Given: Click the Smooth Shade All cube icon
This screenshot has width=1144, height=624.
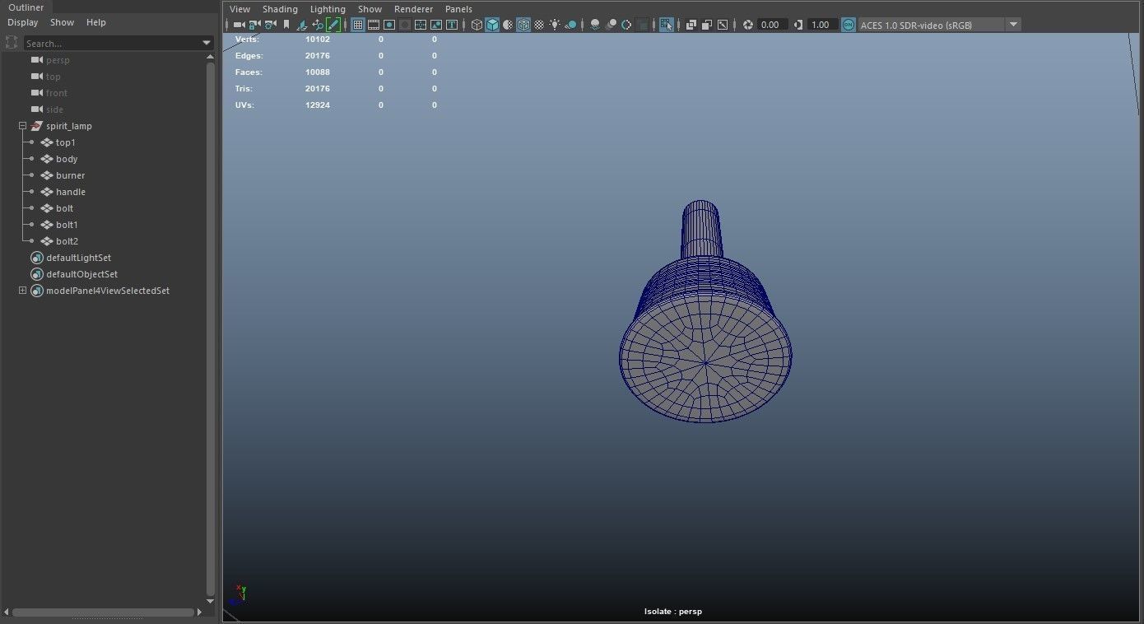Looking at the screenshot, I should 492,25.
